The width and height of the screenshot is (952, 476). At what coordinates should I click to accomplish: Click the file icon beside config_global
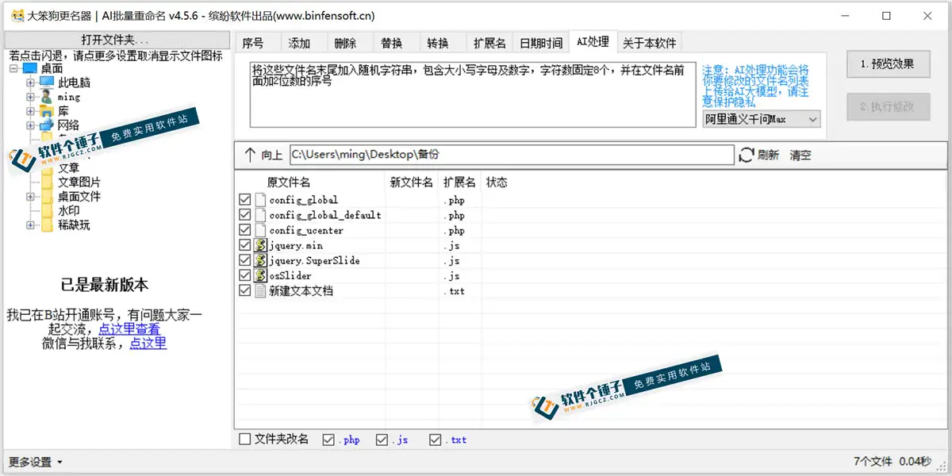click(261, 199)
